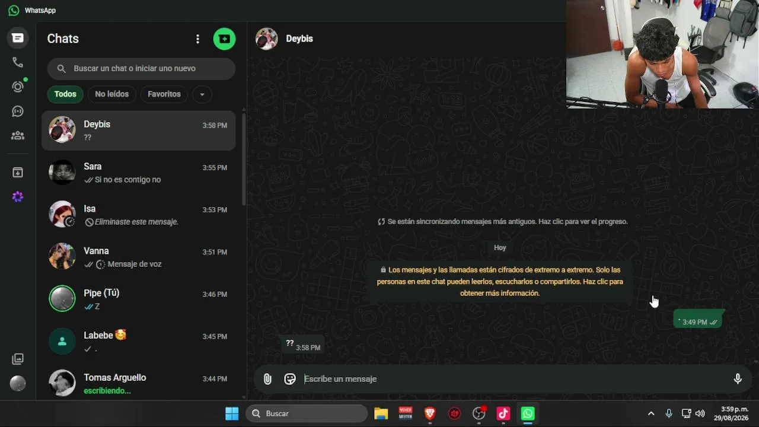Click the end-to-end encryption notice
Image resolution: width=759 pixels, height=427 pixels.
click(500, 282)
